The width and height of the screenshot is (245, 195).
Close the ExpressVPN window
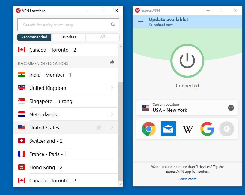click(235, 10)
